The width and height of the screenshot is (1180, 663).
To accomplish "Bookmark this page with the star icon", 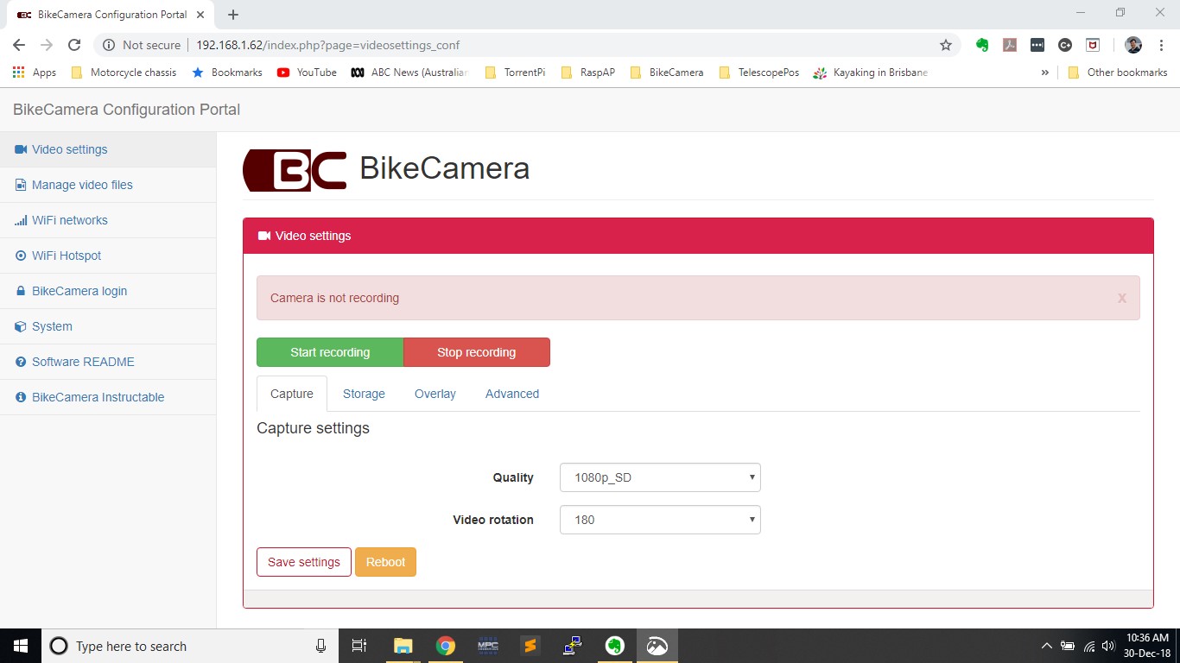I will (946, 45).
